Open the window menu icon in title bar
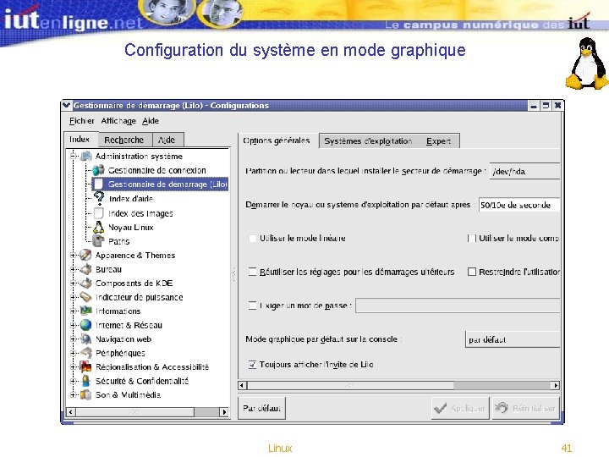609x457 pixels. pyautogui.click(x=67, y=105)
